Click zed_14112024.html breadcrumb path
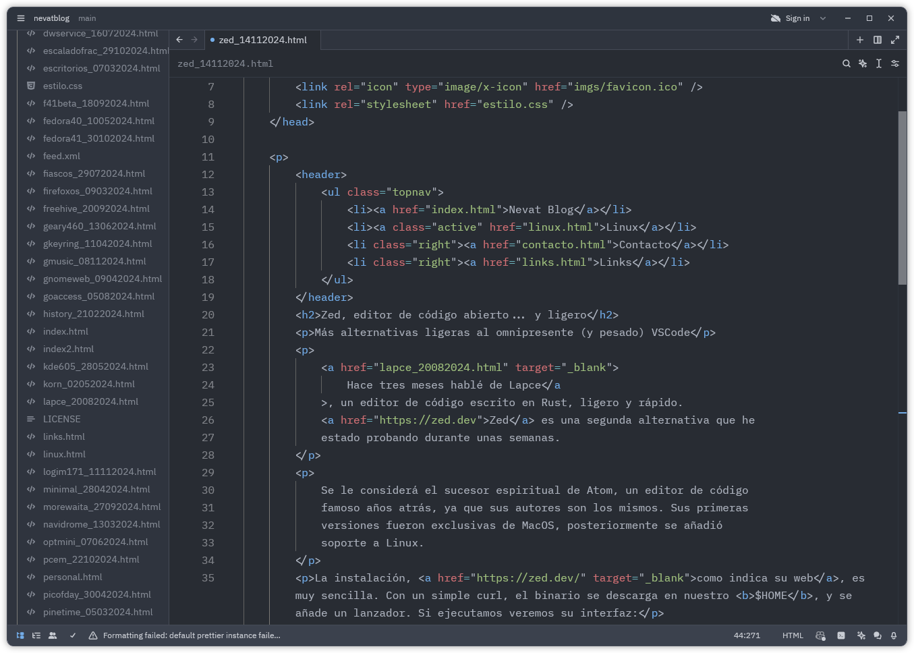Viewport: 914px width, 653px height. tap(225, 63)
